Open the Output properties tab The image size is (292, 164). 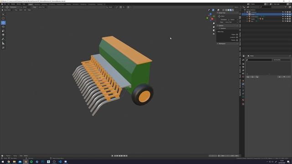[x=243, y=67]
